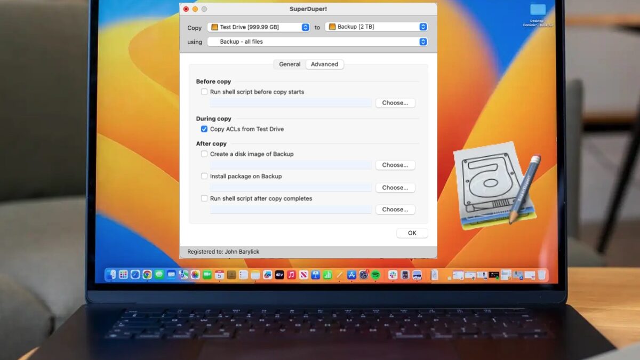Click the disk image path field
The height and width of the screenshot is (360, 640).
(291, 165)
